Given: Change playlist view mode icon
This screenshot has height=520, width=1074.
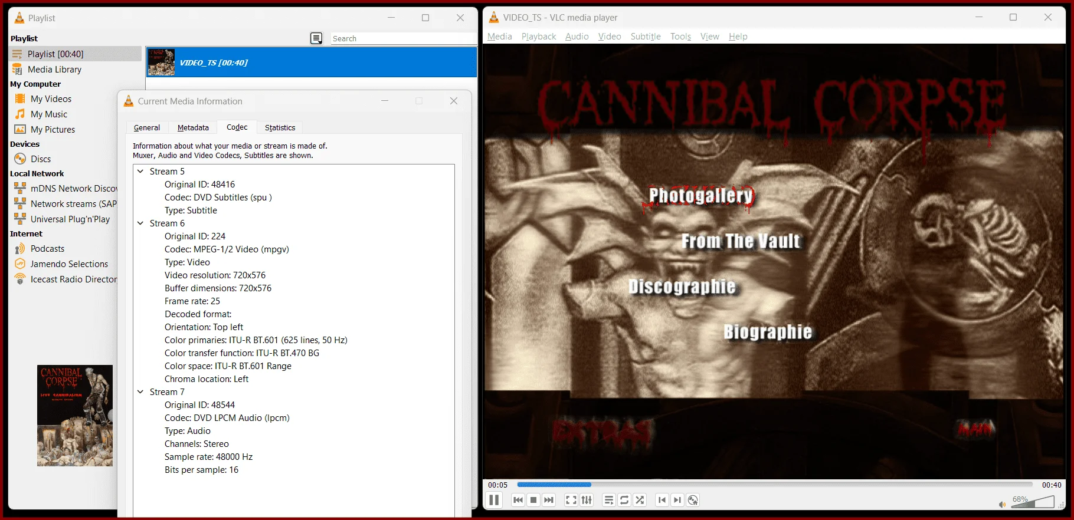Looking at the screenshot, I should [317, 38].
